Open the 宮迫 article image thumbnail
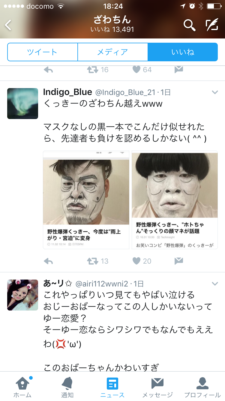The height and width of the screenshot is (401, 225). 86,200
